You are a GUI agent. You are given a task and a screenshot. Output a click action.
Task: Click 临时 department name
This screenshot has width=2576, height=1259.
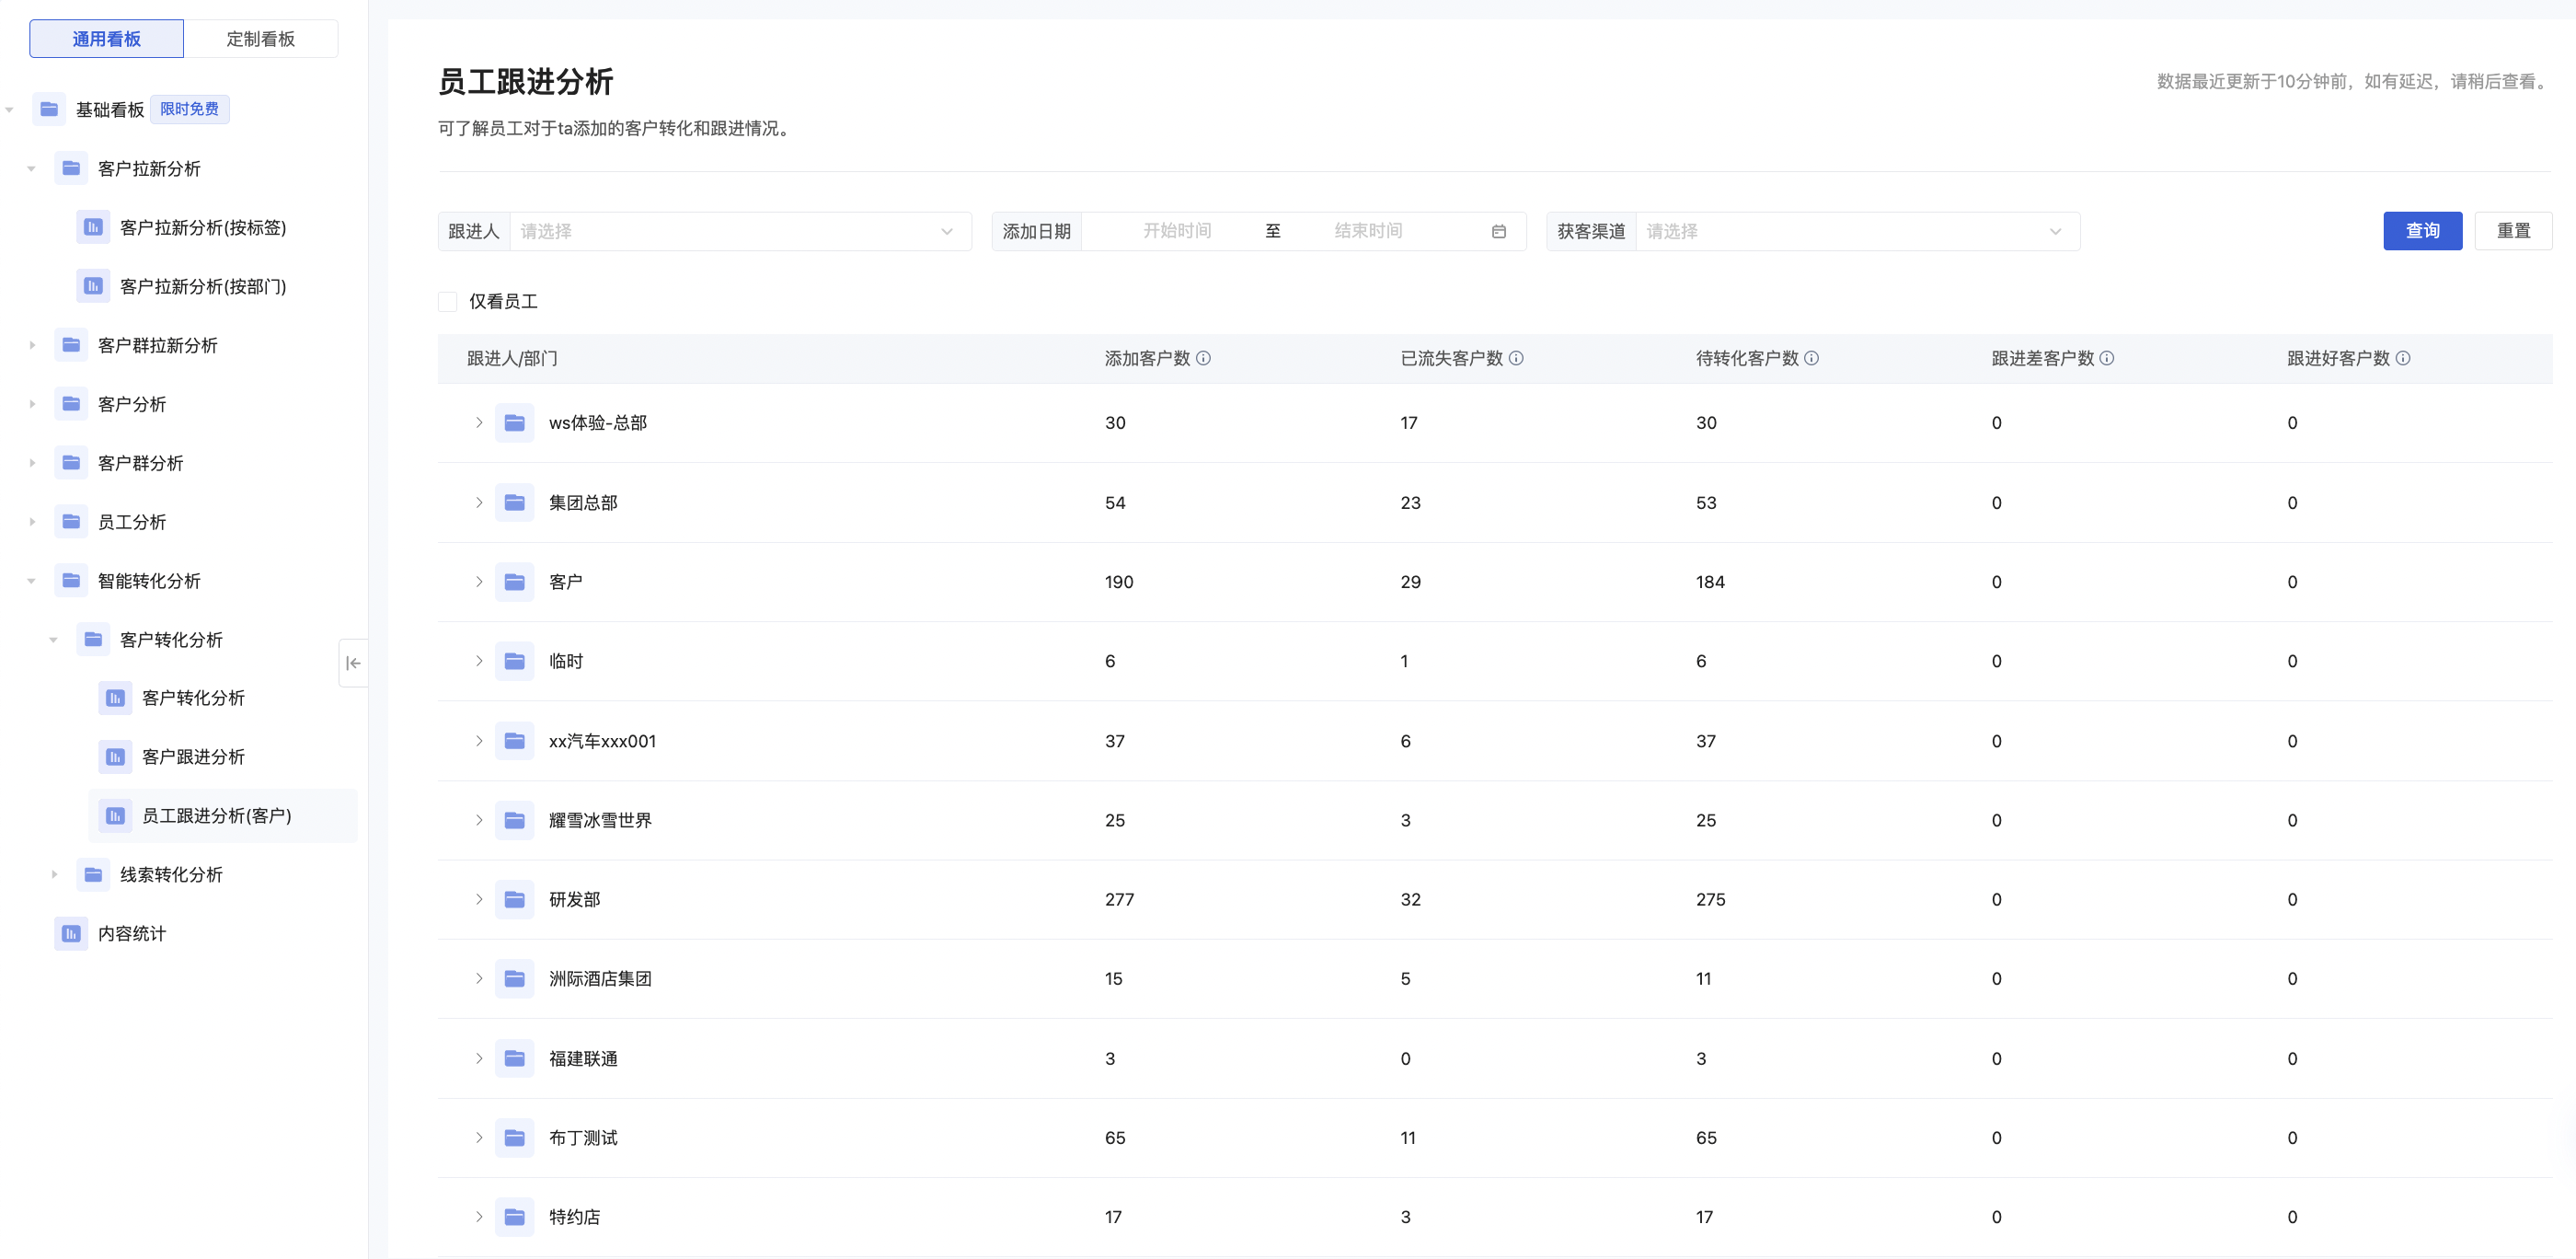[x=565, y=661]
